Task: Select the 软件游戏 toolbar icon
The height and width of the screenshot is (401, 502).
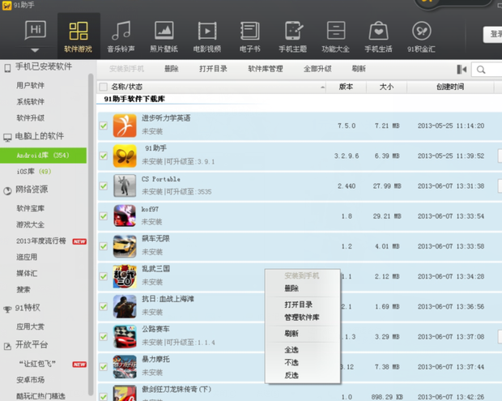Action: (79, 36)
